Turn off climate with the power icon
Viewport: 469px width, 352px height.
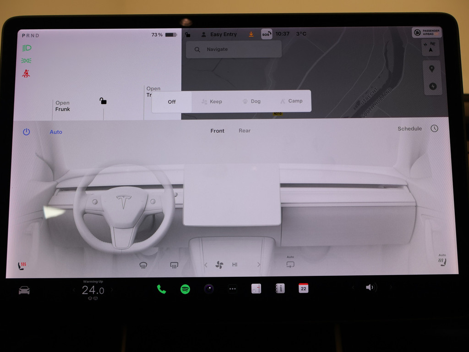tap(27, 132)
